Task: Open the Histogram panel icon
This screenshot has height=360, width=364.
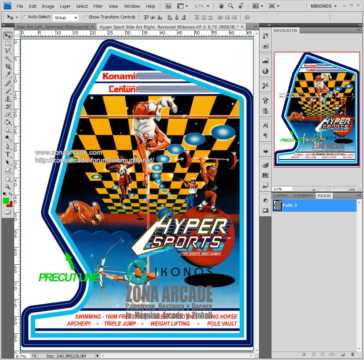Action: click(265, 60)
